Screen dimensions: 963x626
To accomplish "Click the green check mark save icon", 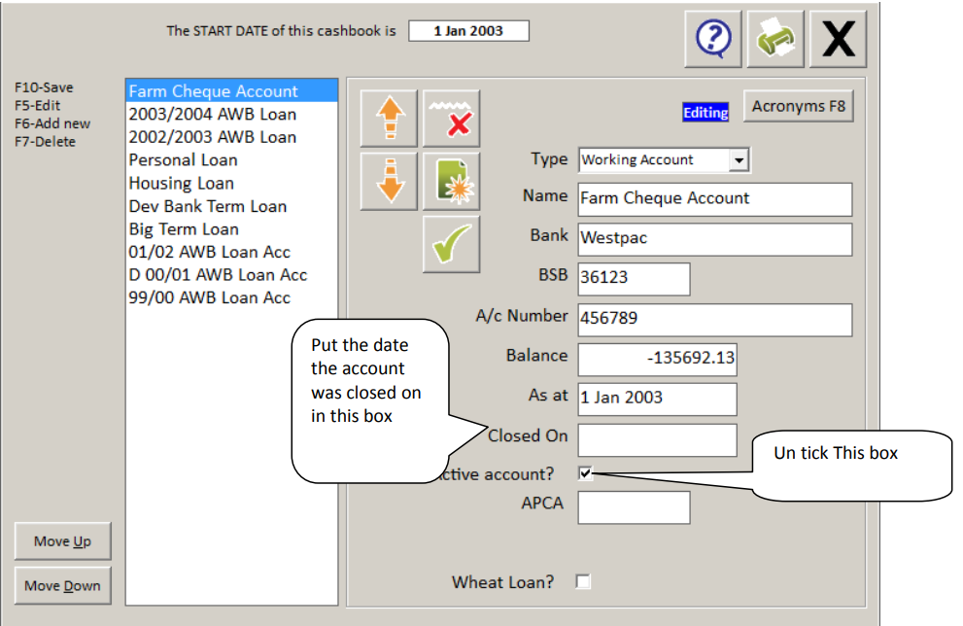I will (452, 244).
